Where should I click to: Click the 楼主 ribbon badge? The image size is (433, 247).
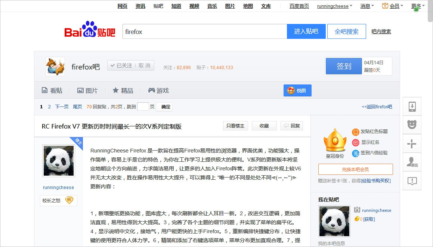point(78,143)
